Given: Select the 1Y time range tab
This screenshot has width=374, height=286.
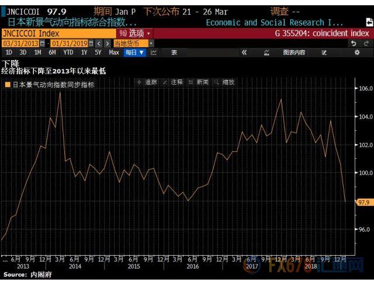Looking at the screenshot, I should point(84,53).
